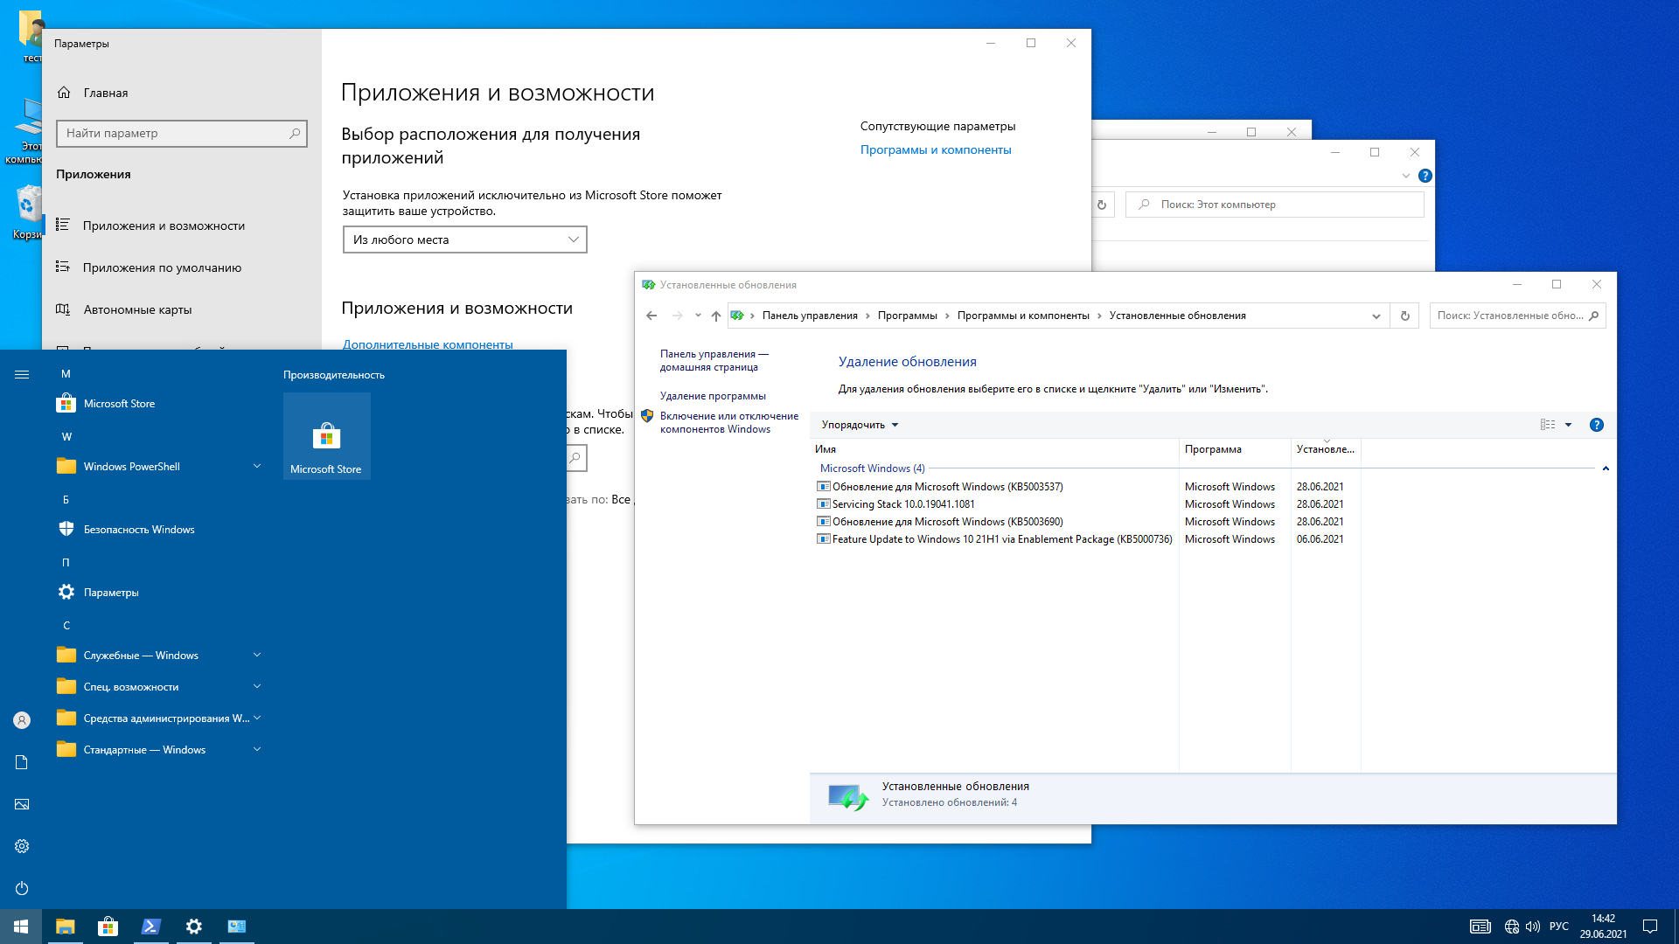
Task: Click the Power icon in Start menu
Action: point(22,888)
